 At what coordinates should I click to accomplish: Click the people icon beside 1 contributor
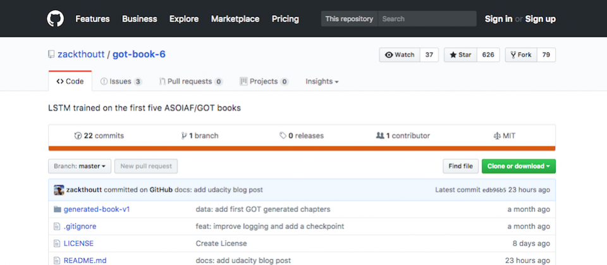tap(380, 136)
